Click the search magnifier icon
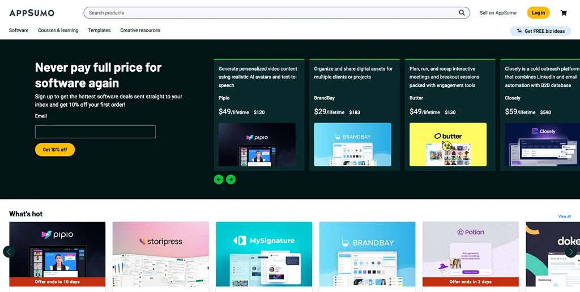 [x=462, y=12]
